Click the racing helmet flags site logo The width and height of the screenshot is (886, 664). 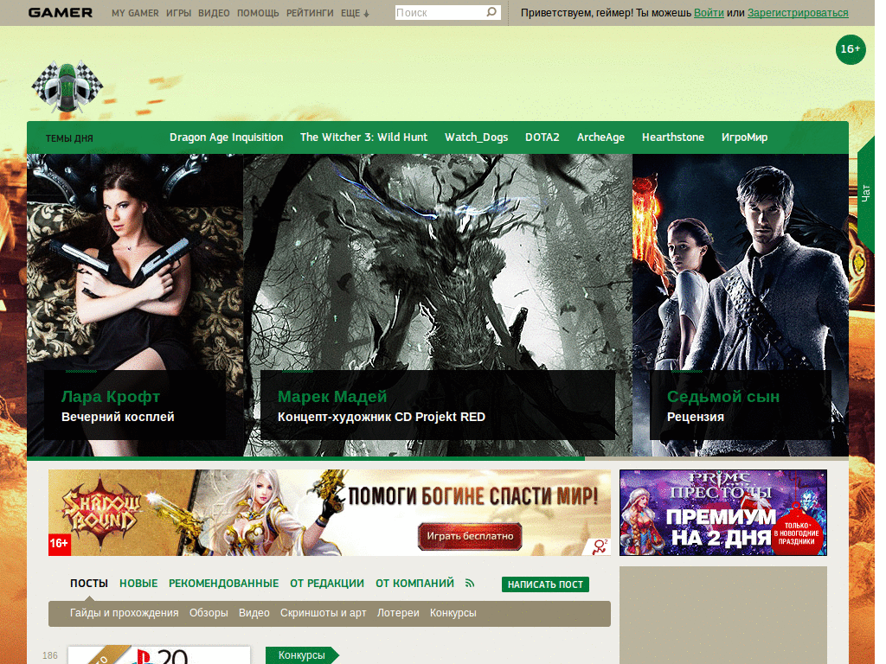pyautogui.click(x=67, y=86)
